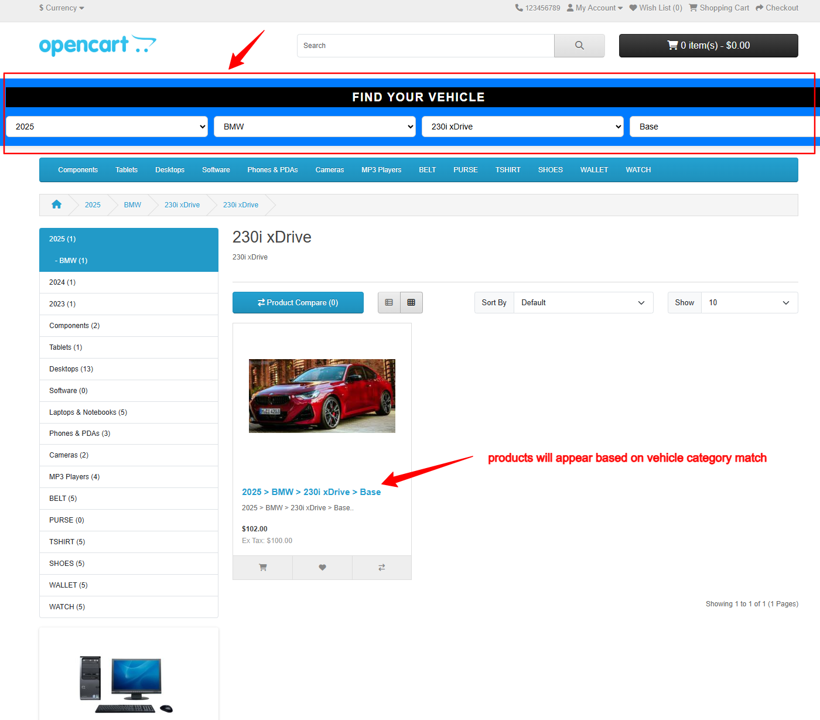Click the magnifier search button
Image resolution: width=820 pixels, height=720 pixels.
[579, 46]
